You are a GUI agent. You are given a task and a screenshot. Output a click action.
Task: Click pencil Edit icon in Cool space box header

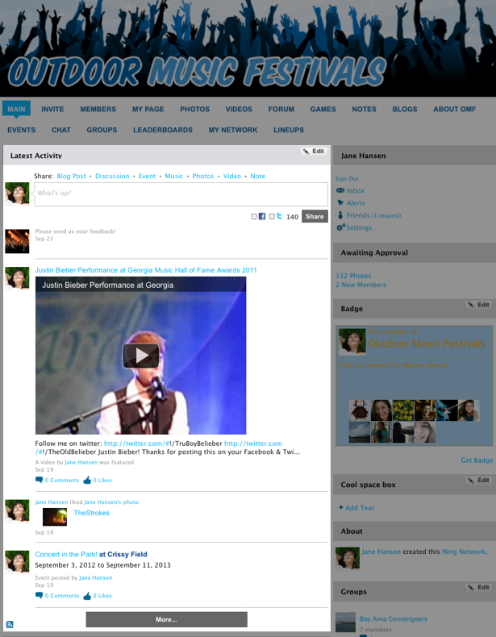[471, 481]
